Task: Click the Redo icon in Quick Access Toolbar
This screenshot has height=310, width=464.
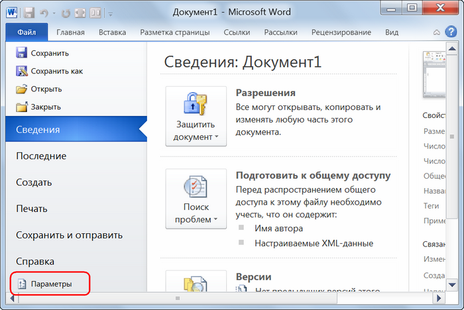Action: [x=66, y=13]
